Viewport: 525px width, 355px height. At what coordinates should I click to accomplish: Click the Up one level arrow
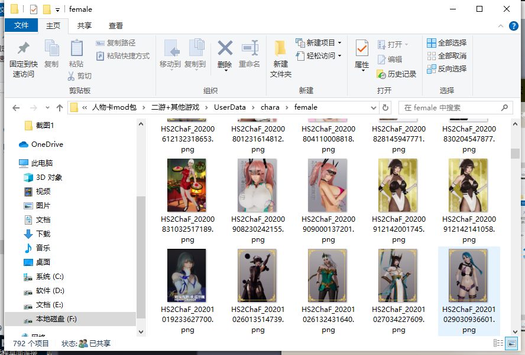tap(60, 107)
